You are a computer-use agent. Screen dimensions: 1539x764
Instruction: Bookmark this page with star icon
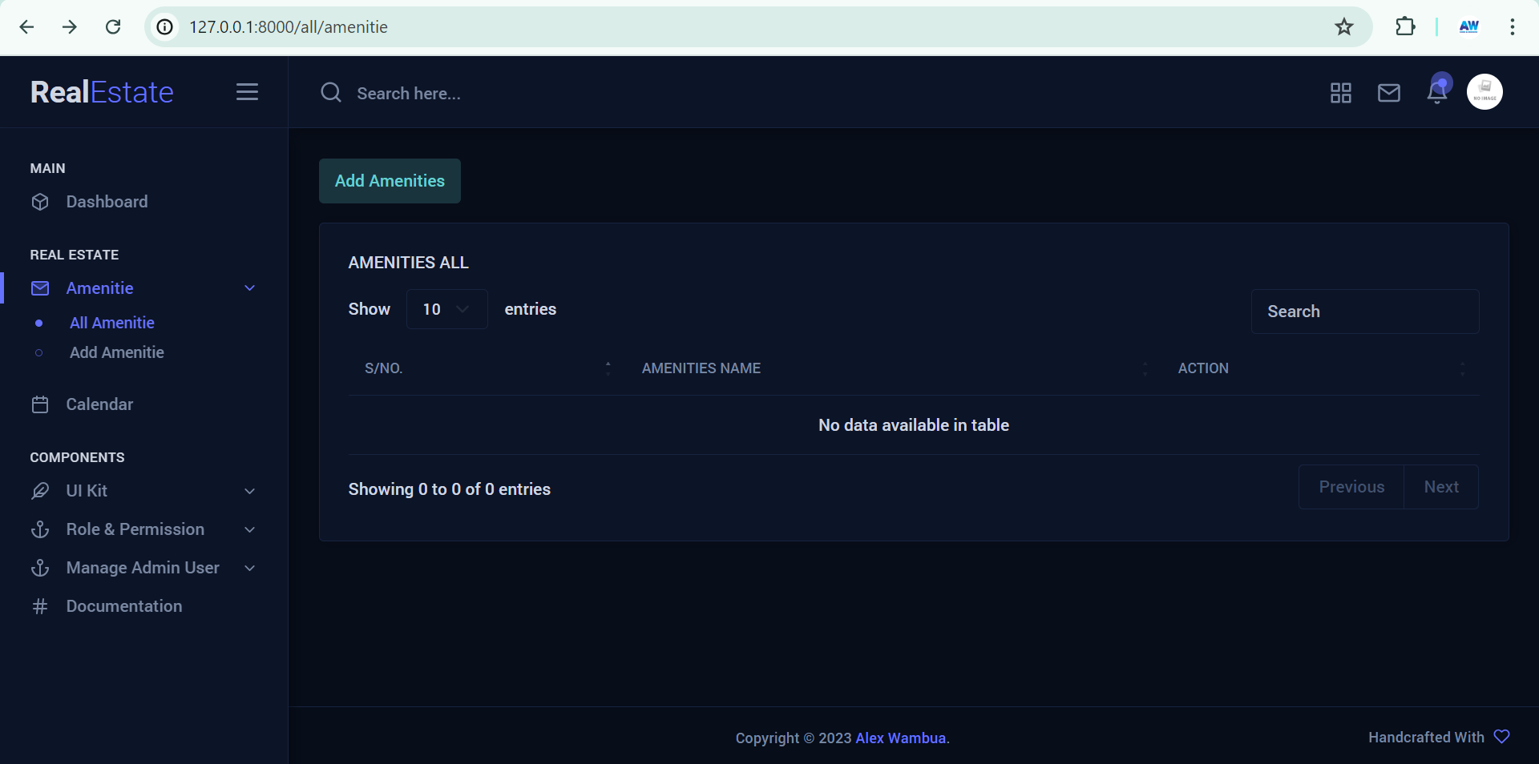[1343, 27]
